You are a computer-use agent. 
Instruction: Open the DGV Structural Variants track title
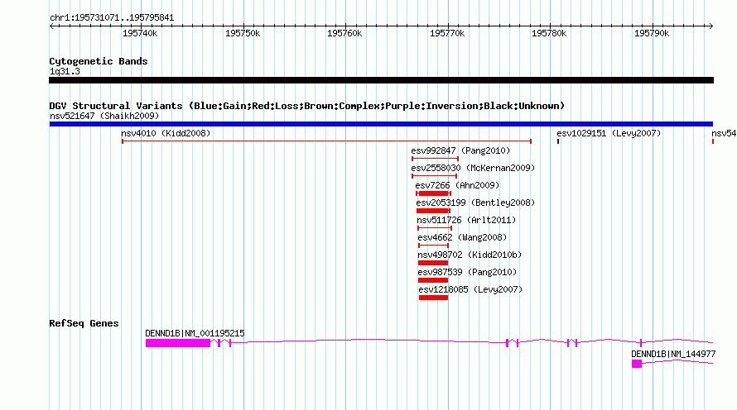(307, 106)
